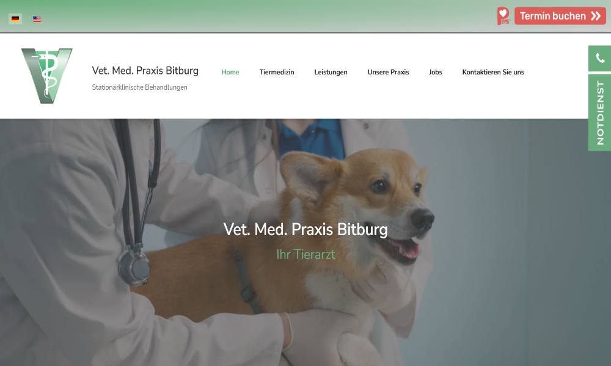The height and width of the screenshot is (366, 611).
Task: Click the hero heading Vet. Med. Praxis Bitburg
Action: (305, 229)
